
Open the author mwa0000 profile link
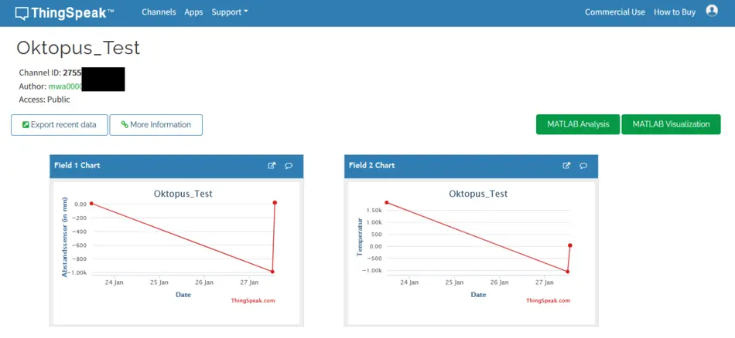(x=64, y=86)
